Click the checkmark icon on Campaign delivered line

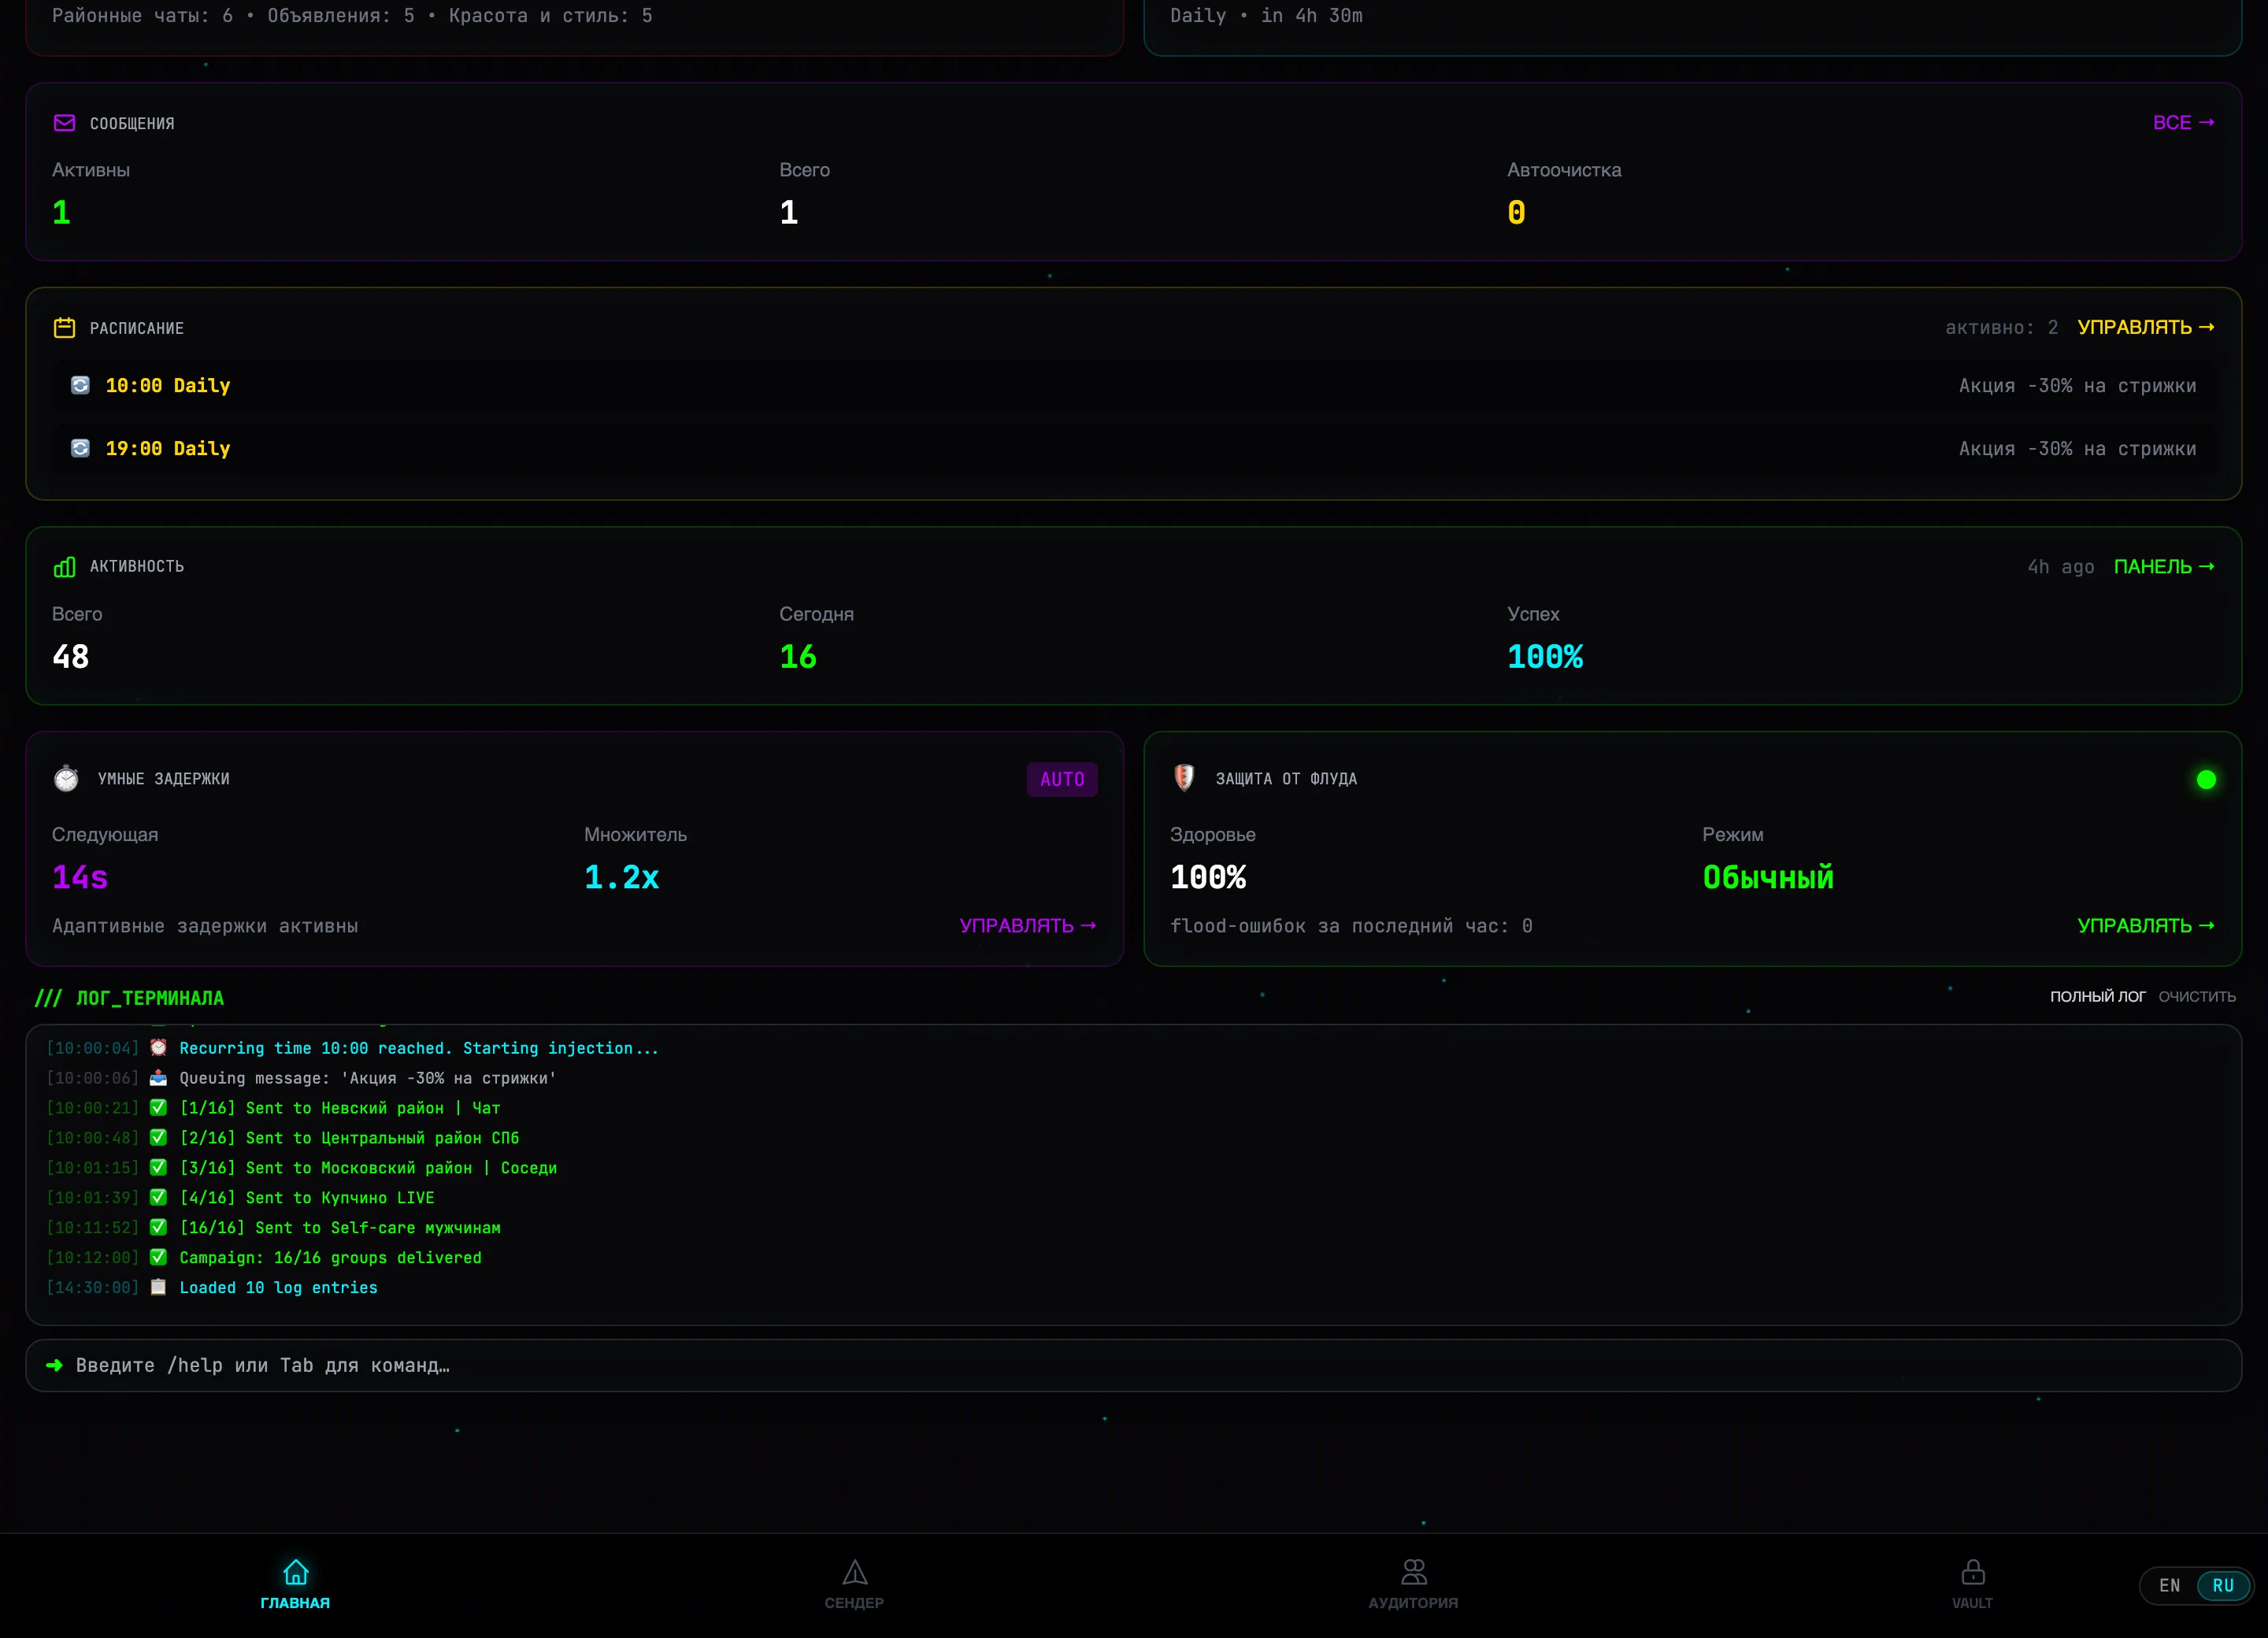[x=158, y=1257]
